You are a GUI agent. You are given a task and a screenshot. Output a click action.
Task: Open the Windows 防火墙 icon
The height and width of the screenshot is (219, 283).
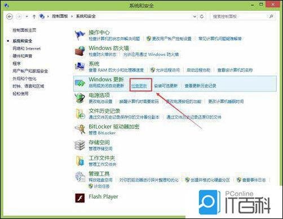pos(80,51)
